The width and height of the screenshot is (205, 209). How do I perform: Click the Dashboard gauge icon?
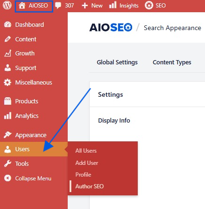(8, 24)
